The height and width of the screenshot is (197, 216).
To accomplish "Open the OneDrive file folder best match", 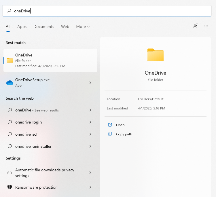I will (x=50, y=60).
